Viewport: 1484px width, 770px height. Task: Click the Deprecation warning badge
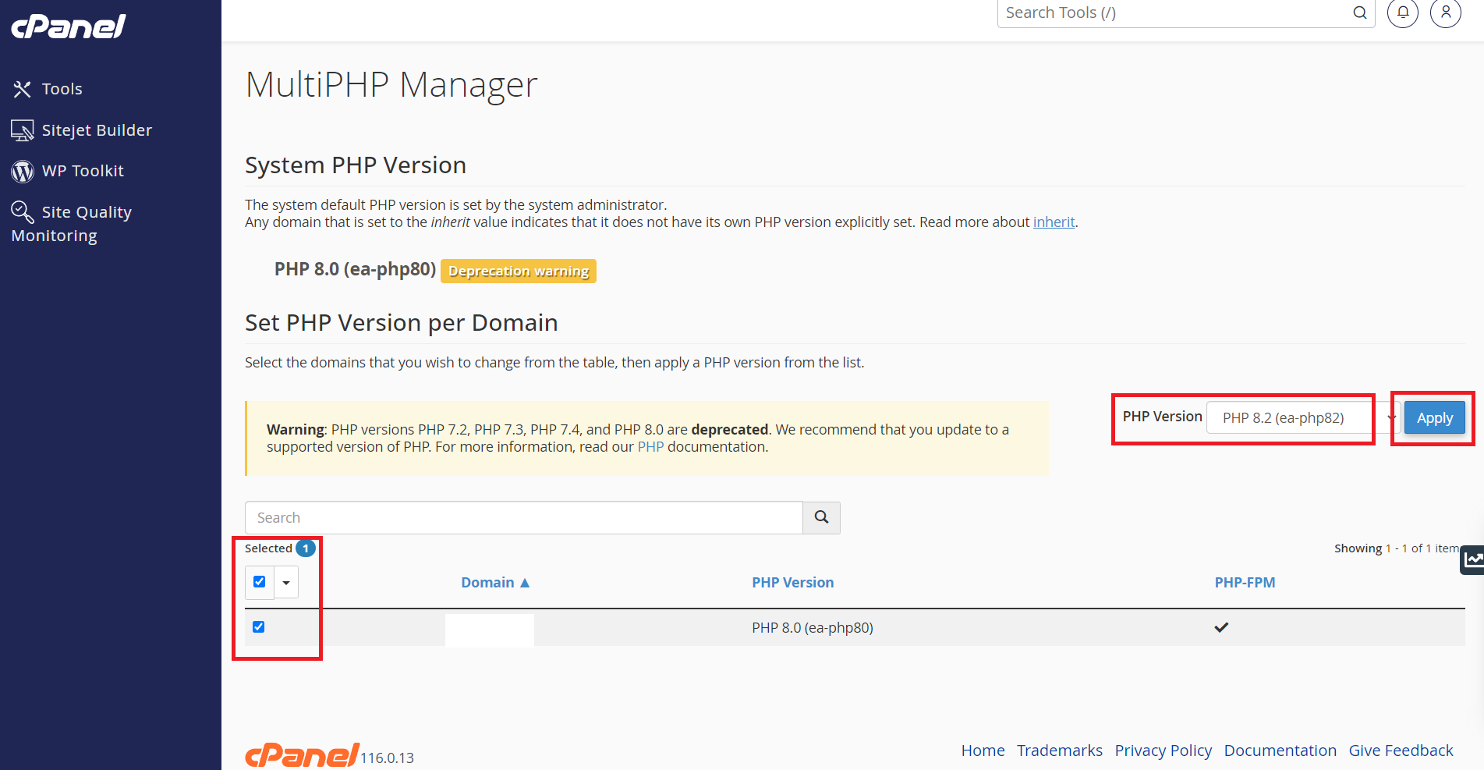519,271
